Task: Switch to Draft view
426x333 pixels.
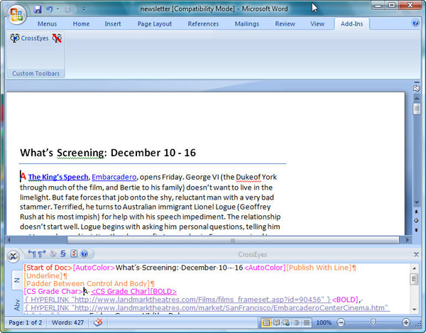Action: [x=306, y=322]
